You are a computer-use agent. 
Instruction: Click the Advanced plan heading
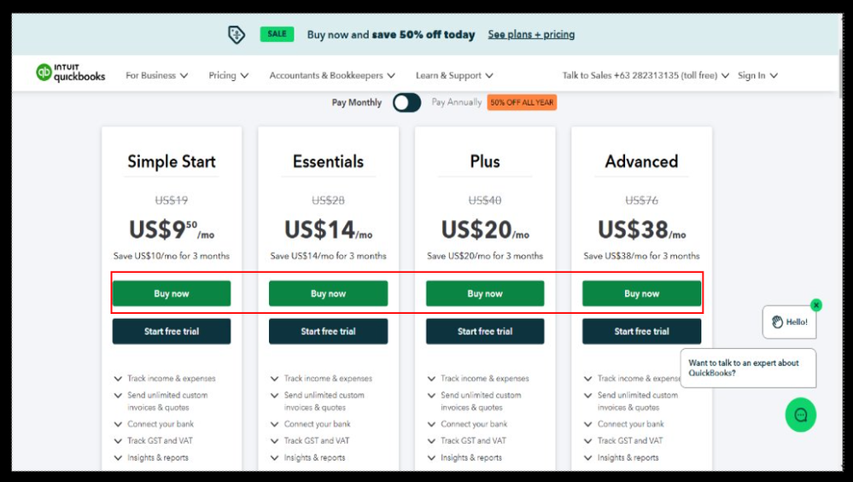641,161
